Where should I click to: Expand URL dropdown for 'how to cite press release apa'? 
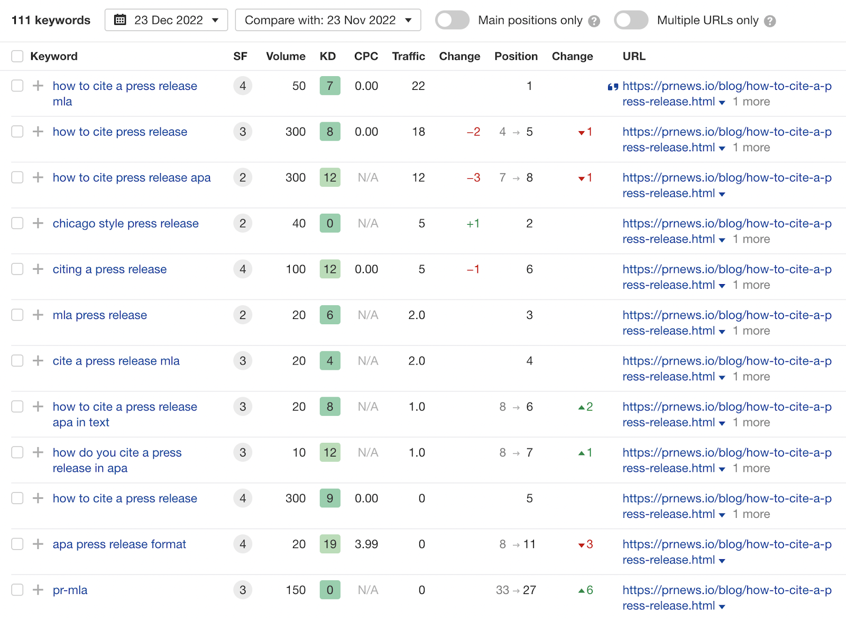722,194
